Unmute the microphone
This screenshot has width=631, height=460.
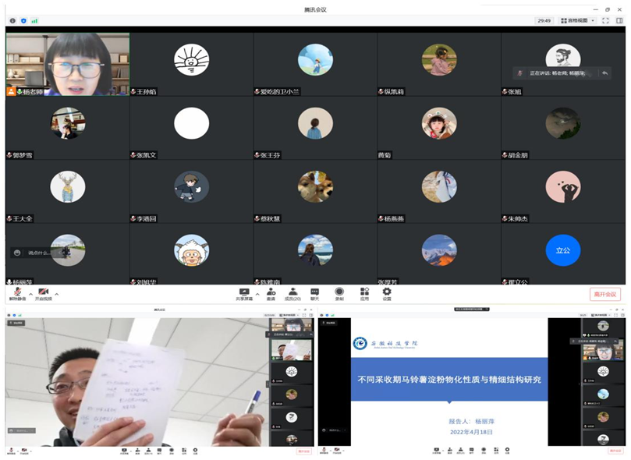pos(17,292)
